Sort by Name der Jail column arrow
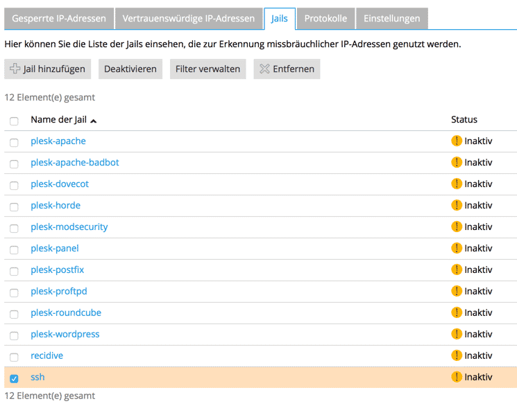Image resolution: width=517 pixels, height=406 pixels. click(x=94, y=121)
